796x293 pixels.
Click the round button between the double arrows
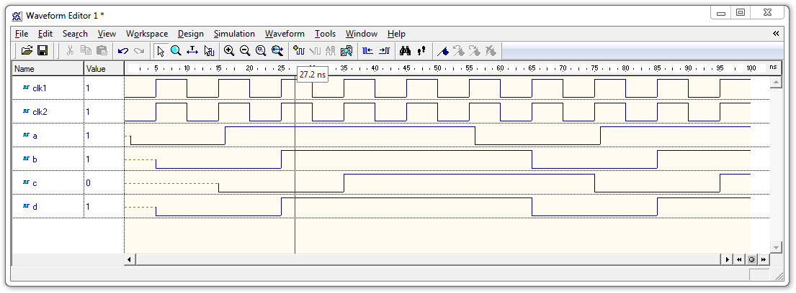751,259
